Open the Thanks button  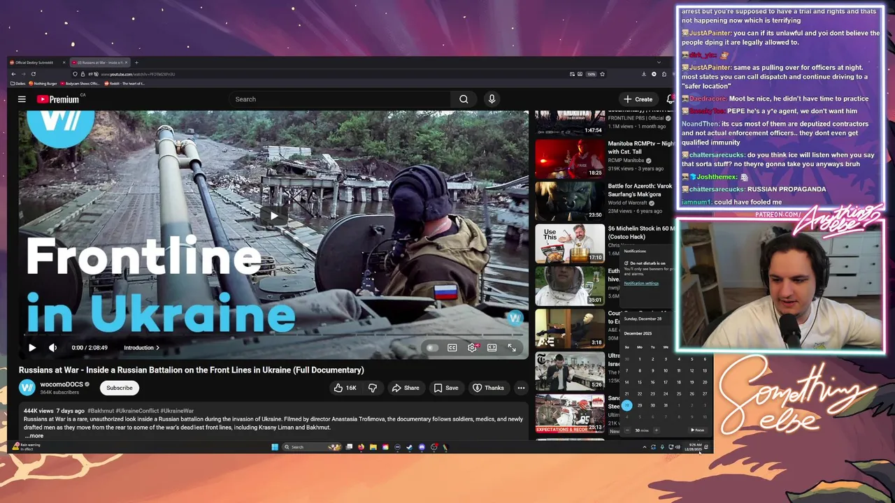488,388
